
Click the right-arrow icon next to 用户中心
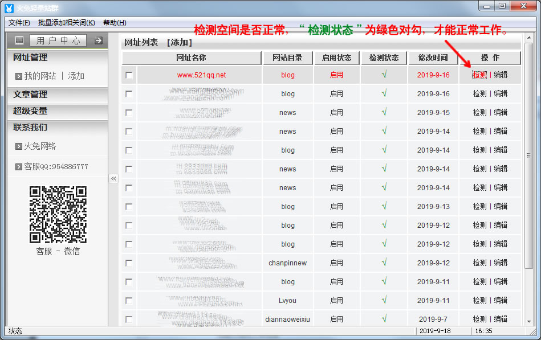point(98,40)
